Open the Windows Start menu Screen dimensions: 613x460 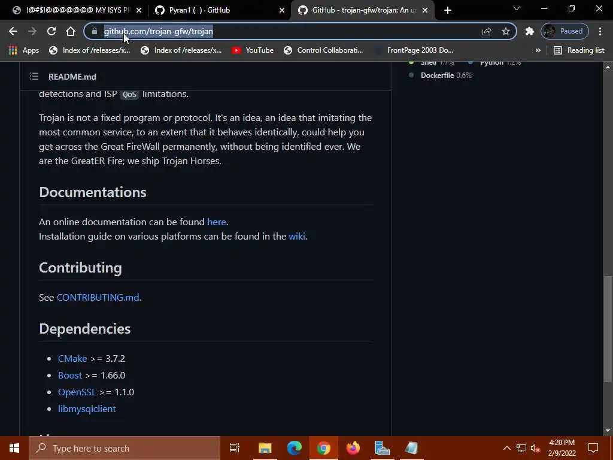click(14, 448)
